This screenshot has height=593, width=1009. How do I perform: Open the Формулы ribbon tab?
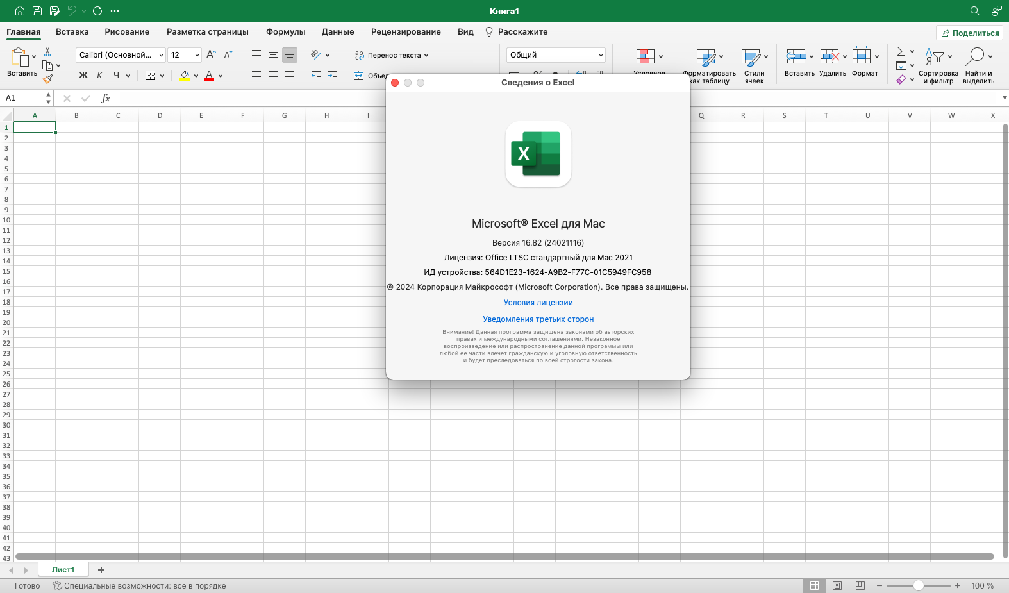(x=285, y=32)
